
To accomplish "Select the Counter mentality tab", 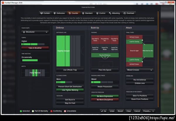I will pos(74,13).
